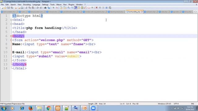
Task: Toggle Show All Characters pilcrow icon
Action: pyautogui.click(x=72, y=8)
